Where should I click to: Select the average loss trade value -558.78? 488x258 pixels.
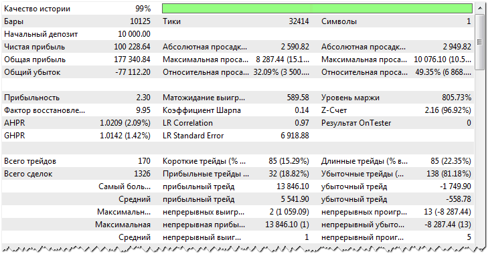[x=459, y=199]
